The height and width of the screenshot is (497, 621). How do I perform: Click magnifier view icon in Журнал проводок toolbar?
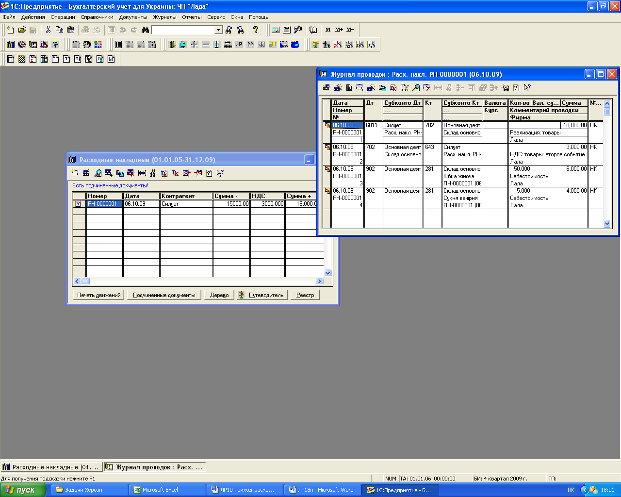pyautogui.click(x=416, y=88)
